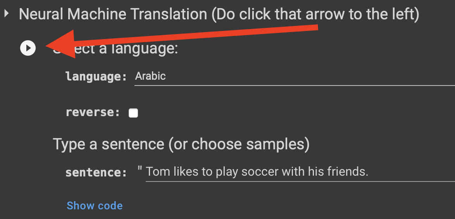Click the 'language:' field label
Screen dimensions: 455x219
[97, 77]
